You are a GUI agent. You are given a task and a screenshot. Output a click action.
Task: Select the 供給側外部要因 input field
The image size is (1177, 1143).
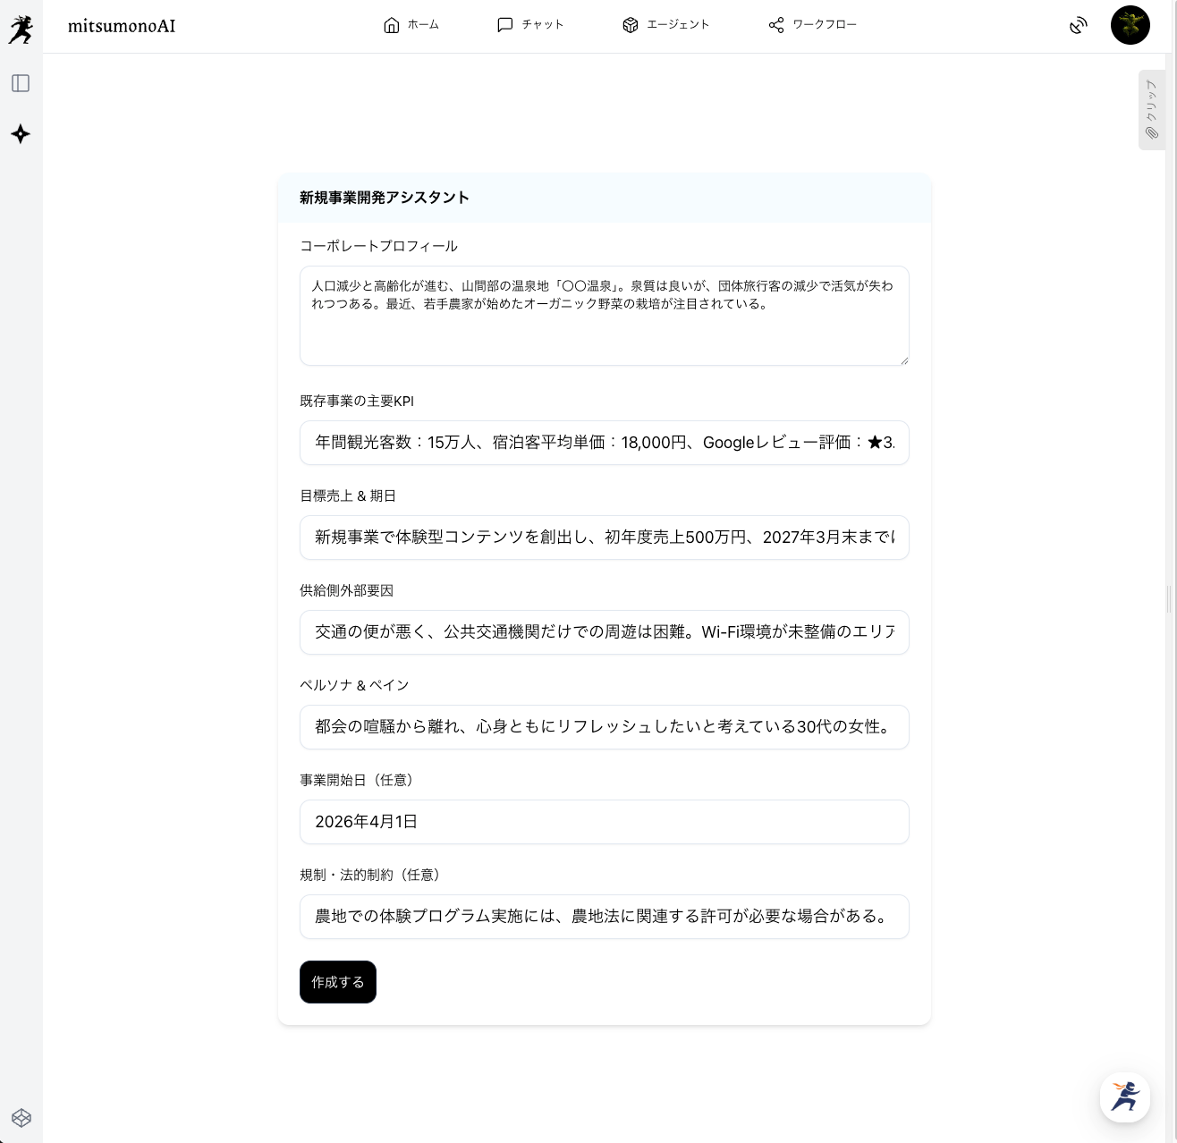[604, 632]
